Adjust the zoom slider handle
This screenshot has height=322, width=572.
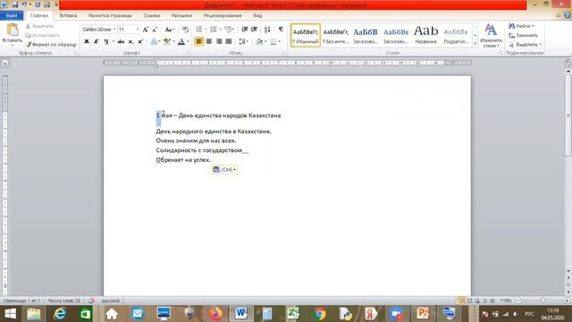tap(543, 301)
